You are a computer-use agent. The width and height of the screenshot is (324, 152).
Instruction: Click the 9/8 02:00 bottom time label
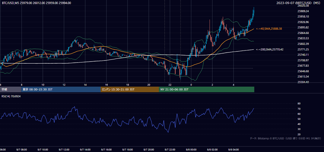point(212,150)
